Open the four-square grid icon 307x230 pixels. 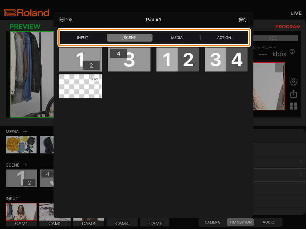[294, 106]
